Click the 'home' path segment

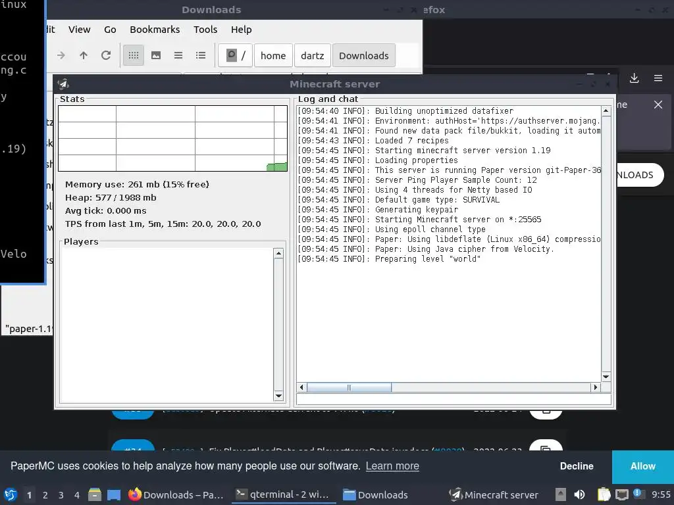pos(273,55)
